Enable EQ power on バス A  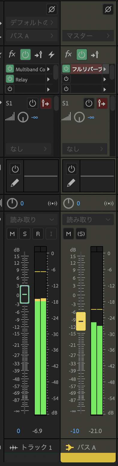point(71,169)
